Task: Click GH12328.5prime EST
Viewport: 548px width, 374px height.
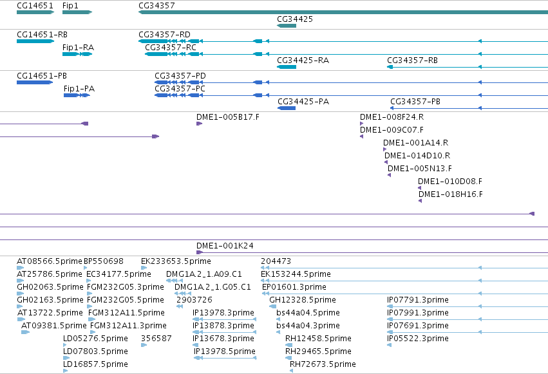Action: [x=272, y=306]
